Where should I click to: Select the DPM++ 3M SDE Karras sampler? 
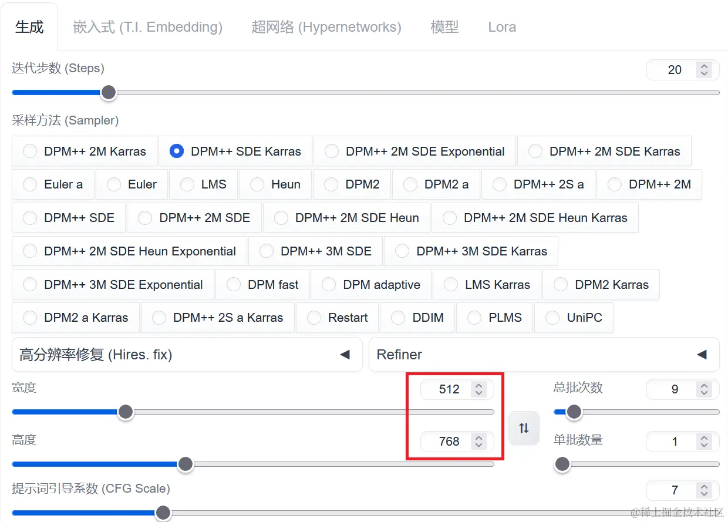[471, 251]
